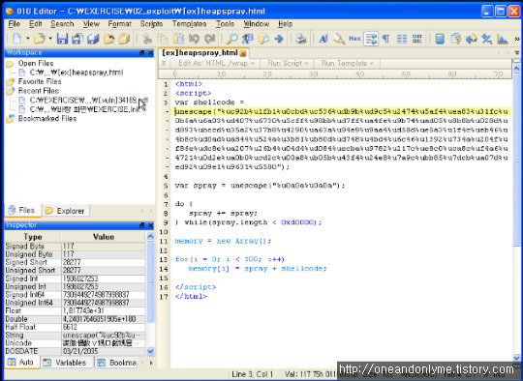Click the Goto blue arrow icon
The width and height of the screenshot is (523, 381).
(x=279, y=39)
